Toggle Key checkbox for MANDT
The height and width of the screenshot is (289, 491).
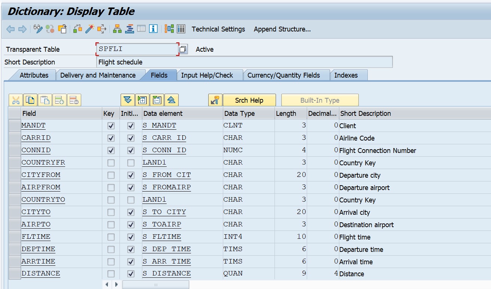pos(111,126)
